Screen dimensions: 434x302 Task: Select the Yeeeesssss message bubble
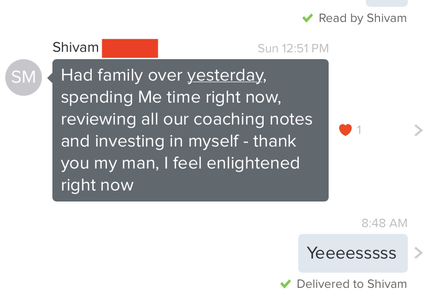click(353, 253)
